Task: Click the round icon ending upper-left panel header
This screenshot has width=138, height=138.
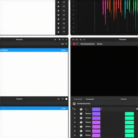Action: (66, 40)
